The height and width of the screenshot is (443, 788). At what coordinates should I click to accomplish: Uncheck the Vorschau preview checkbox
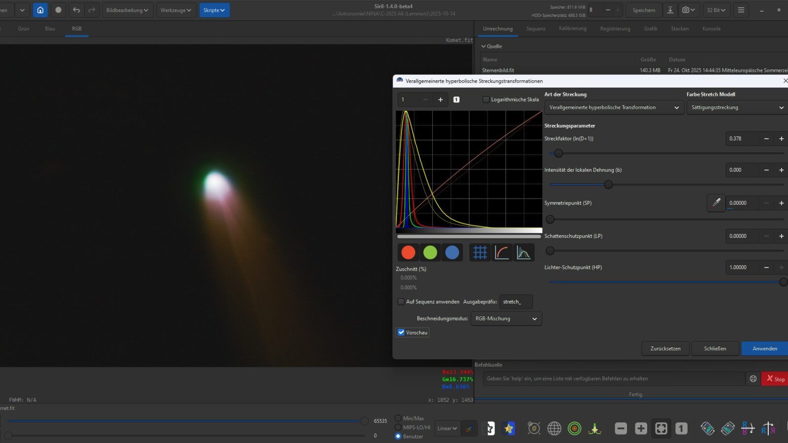click(401, 333)
